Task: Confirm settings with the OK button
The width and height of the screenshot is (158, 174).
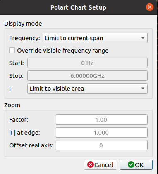Action: 136,165
